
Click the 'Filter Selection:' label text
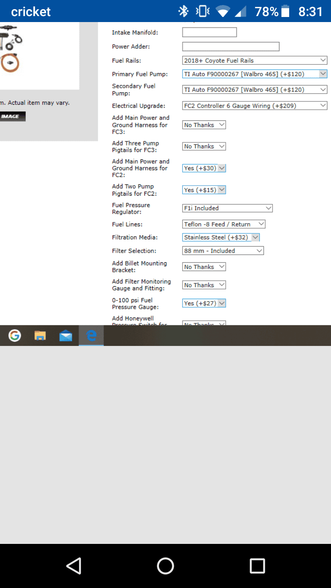(x=134, y=251)
